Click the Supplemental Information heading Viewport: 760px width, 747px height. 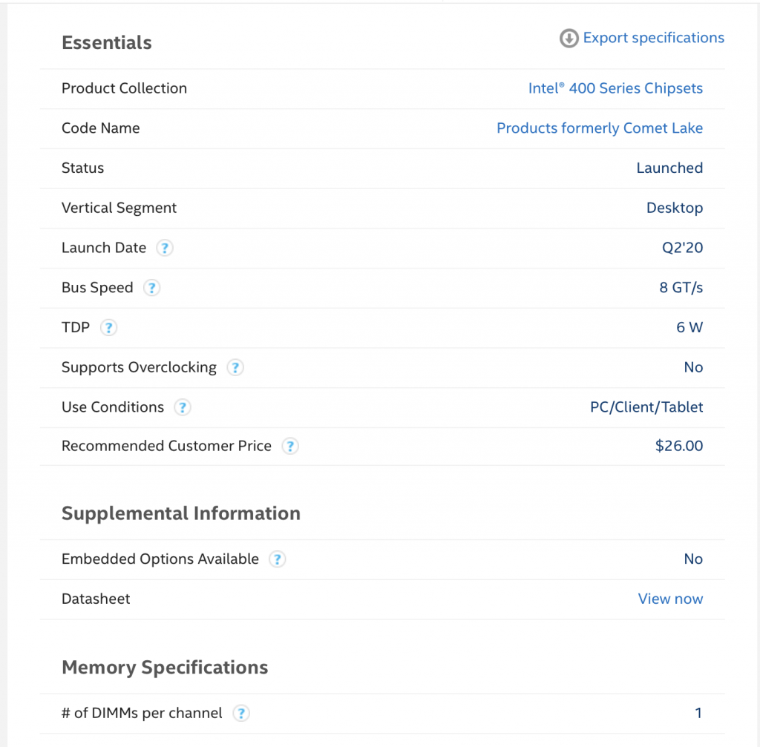(181, 513)
